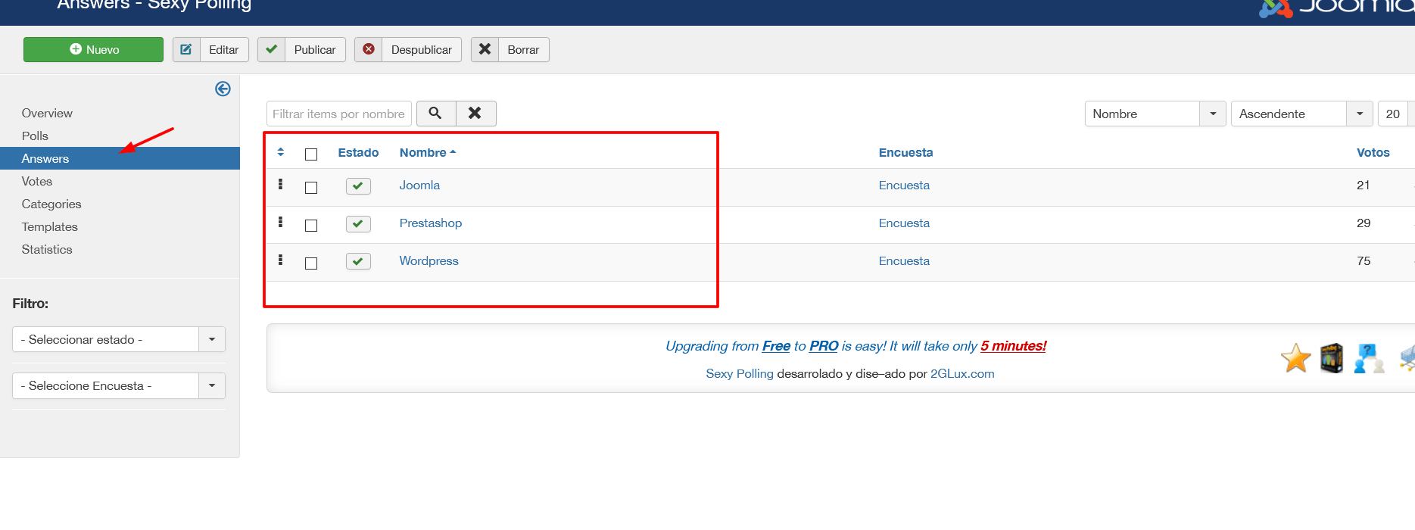Open Polls in the sidebar

tap(35, 136)
